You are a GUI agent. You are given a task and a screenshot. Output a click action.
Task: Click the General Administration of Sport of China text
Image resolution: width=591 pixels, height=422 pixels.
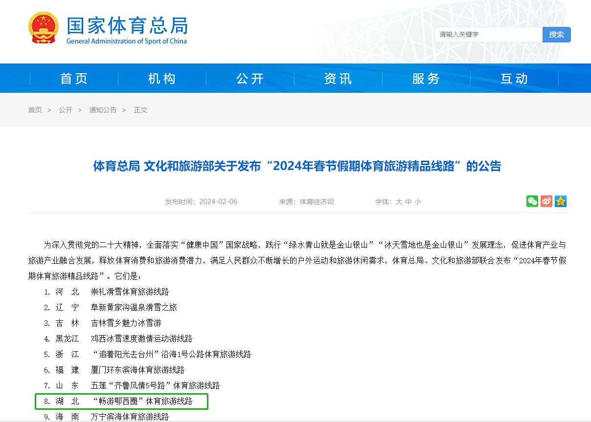point(127,41)
